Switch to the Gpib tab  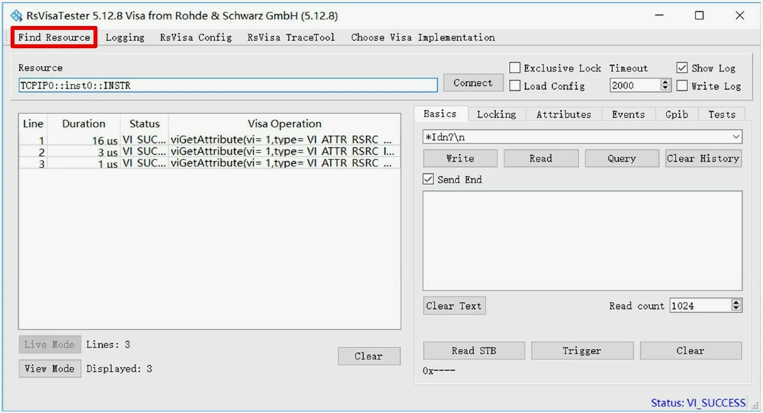(x=677, y=115)
